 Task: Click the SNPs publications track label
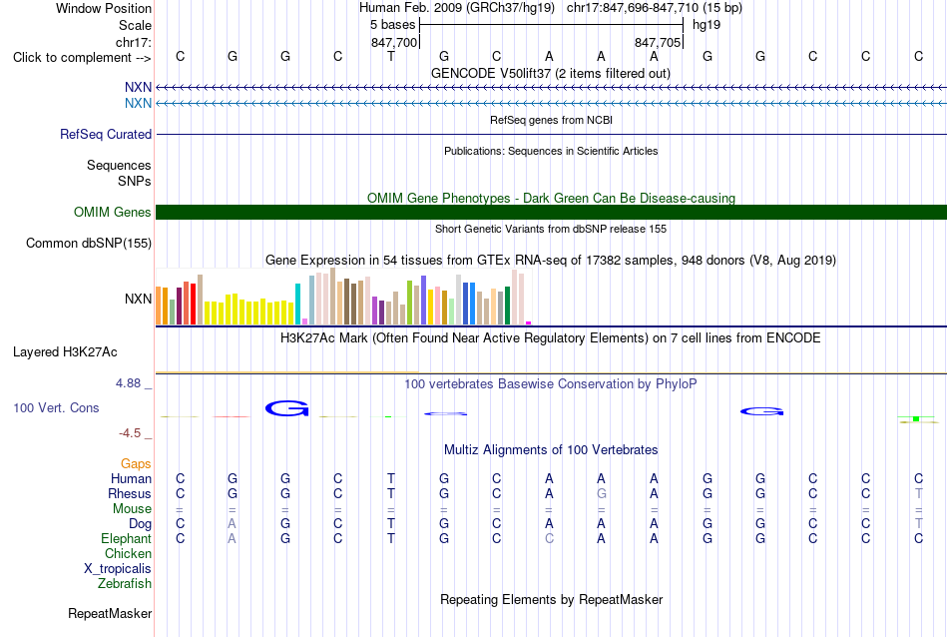(x=135, y=181)
